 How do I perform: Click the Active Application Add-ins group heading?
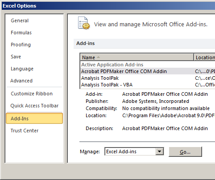(112, 65)
